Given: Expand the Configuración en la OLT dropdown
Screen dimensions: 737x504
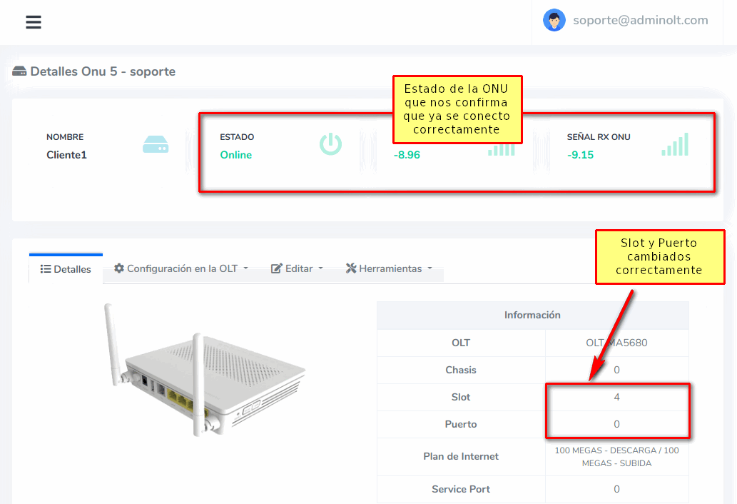Looking at the screenshot, I should (x=181, y=268).
